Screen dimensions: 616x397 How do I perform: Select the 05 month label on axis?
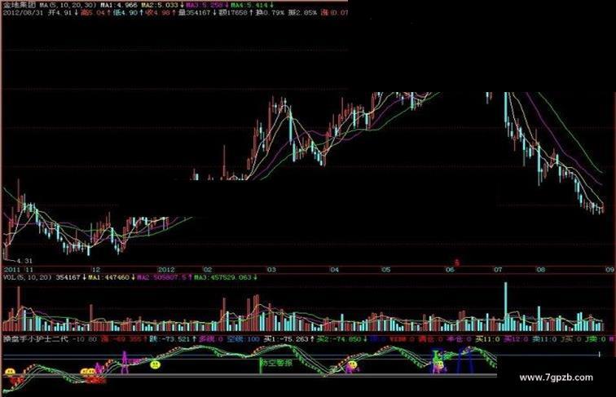(386, 270)
